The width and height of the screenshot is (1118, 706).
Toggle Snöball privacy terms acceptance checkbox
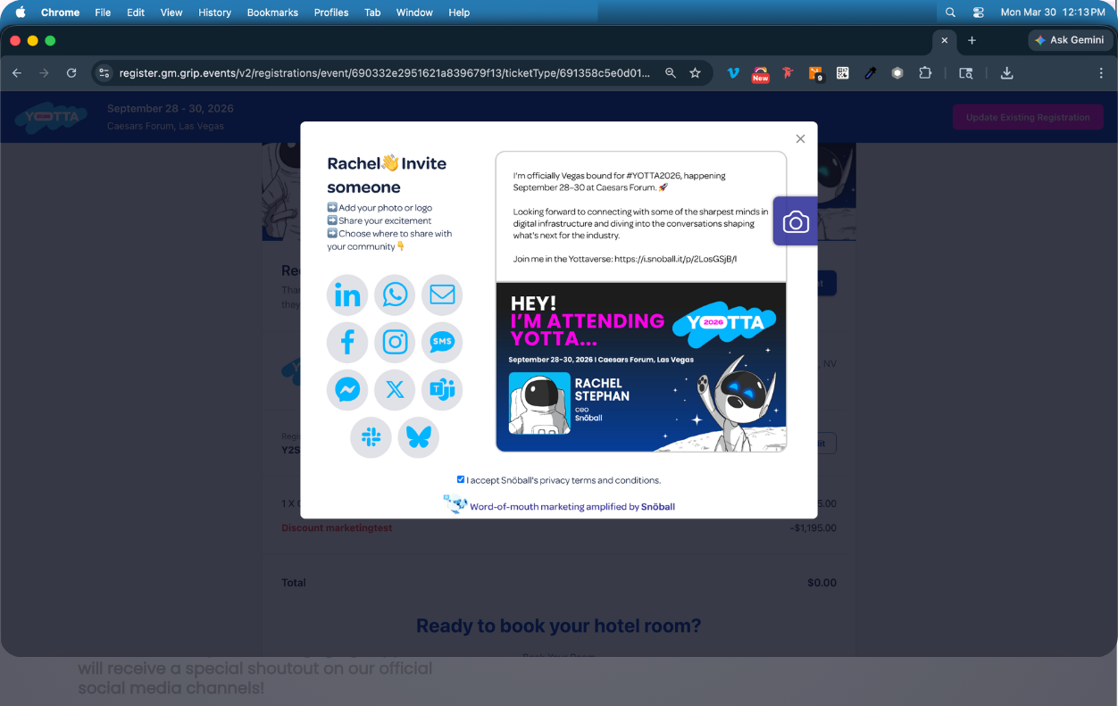click(461, 479)
